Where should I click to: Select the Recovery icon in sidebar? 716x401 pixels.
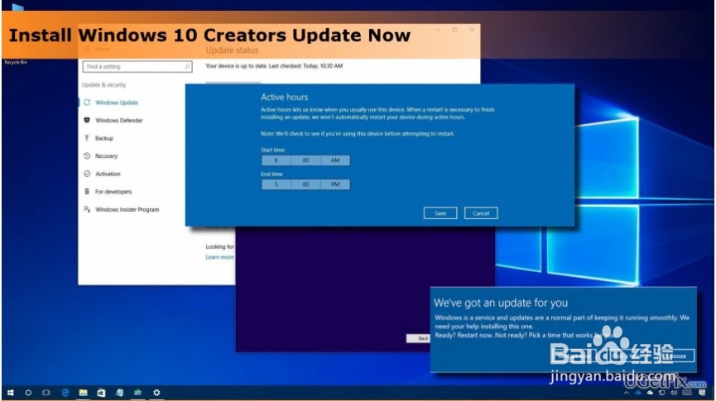[x=87, y=155]
